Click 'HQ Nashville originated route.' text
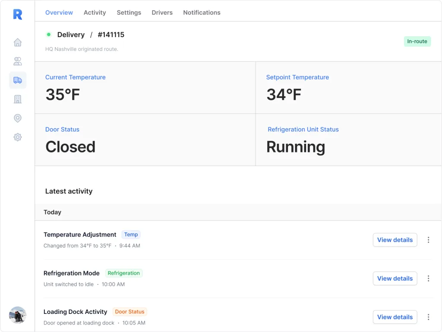 82,49
